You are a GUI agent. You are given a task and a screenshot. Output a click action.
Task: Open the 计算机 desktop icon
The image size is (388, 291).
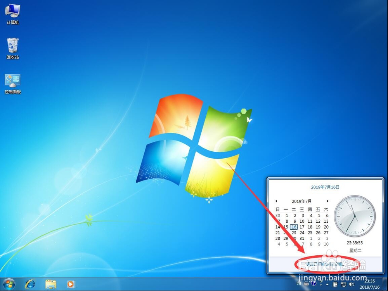point(13,14)
